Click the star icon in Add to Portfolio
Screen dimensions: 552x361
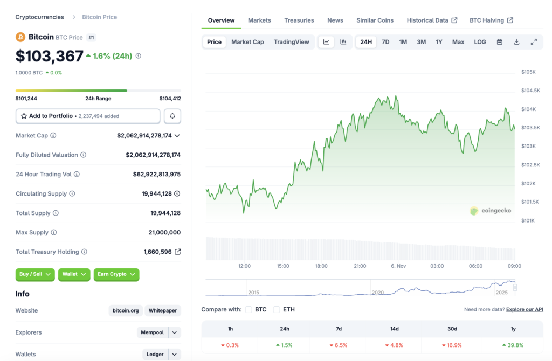pyautogui.click(x=23, y=116)
